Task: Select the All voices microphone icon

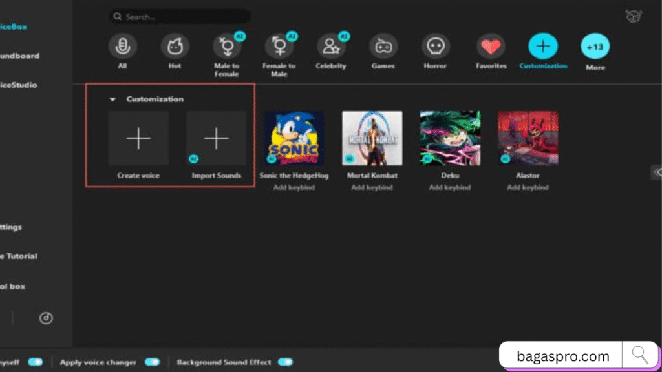Action: 122,46
